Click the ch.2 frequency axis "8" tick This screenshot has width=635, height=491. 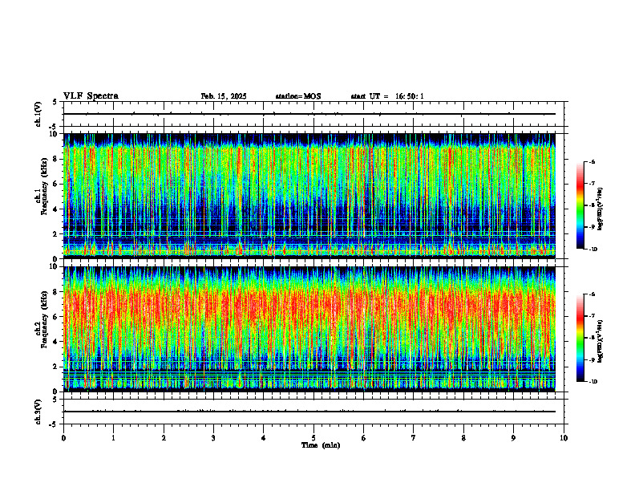[x=57, y=291]
